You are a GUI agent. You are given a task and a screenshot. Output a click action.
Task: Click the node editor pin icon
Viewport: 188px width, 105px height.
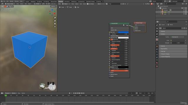[x=127, y=4]
